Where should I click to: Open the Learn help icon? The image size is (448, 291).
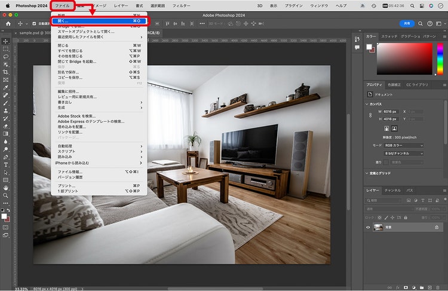point(429,24)
